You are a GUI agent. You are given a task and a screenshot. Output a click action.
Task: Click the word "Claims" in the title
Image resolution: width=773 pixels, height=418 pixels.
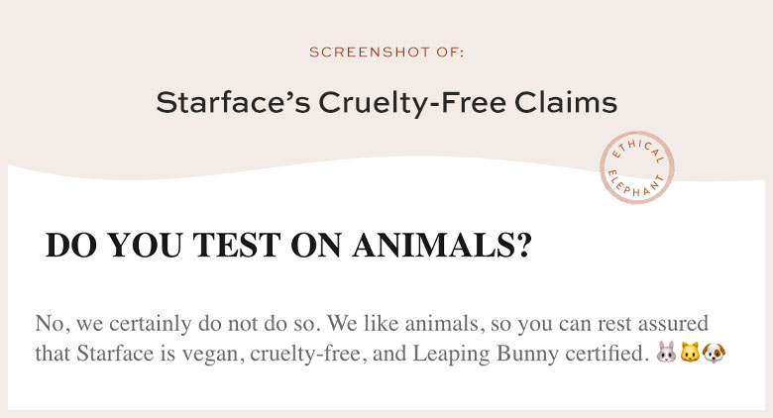click(566, 103)
